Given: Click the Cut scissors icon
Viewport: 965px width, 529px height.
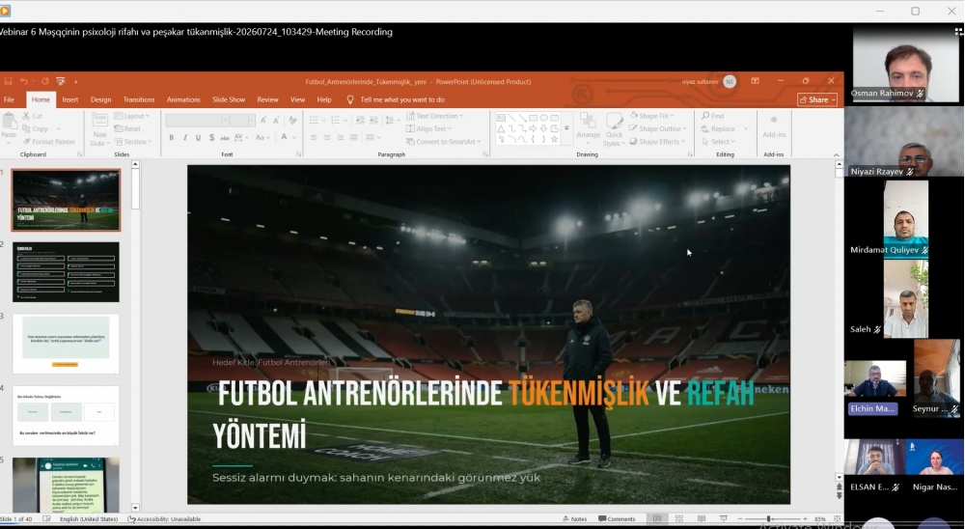Looking at the screenshot, I should coord(26,116).
